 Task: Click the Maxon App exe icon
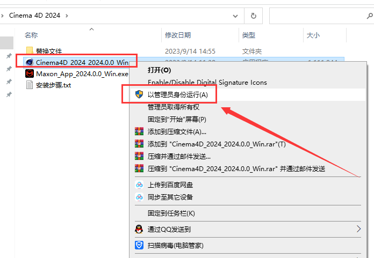(30, 73)
